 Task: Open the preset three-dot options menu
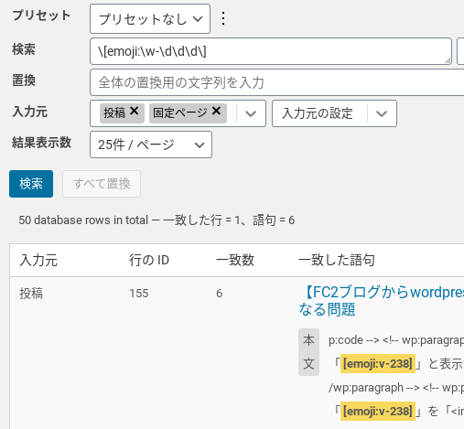coord(223,18)
